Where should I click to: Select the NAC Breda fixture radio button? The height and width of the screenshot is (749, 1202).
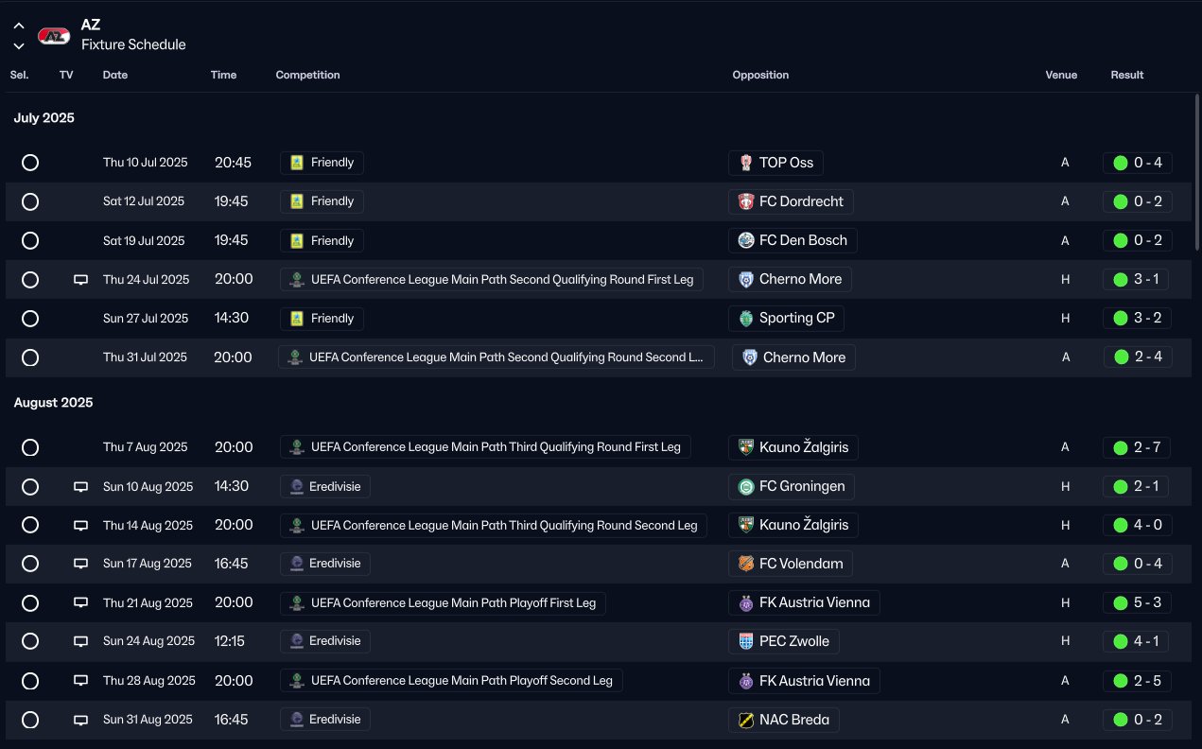pyautogui.click(x=30, y=720)
